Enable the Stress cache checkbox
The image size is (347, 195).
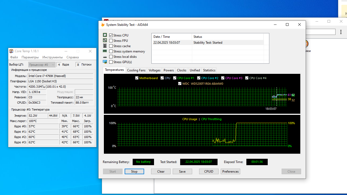click(x=111, y=46)
